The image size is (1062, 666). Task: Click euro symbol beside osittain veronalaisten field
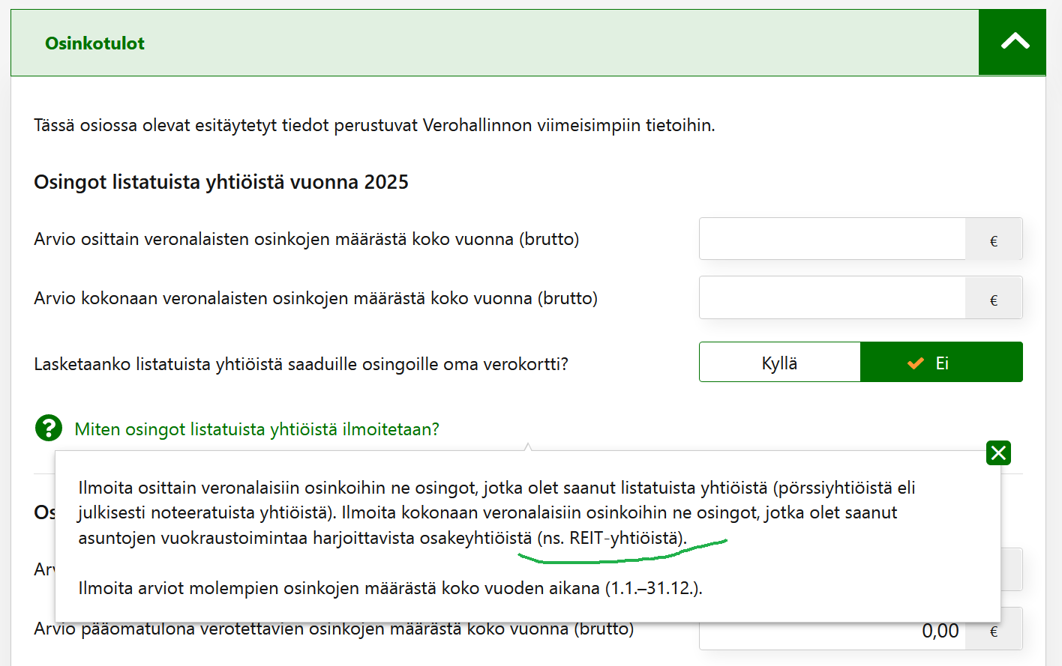click(994, 240)
